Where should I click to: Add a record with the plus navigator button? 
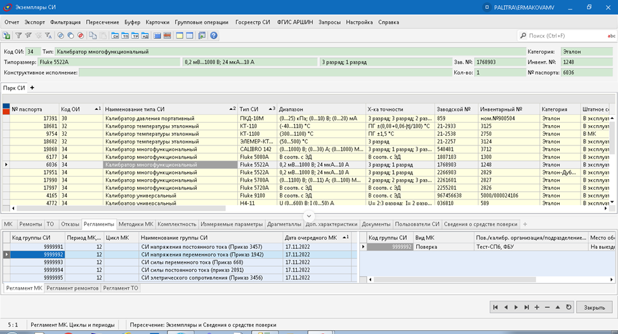pos(537,307)
